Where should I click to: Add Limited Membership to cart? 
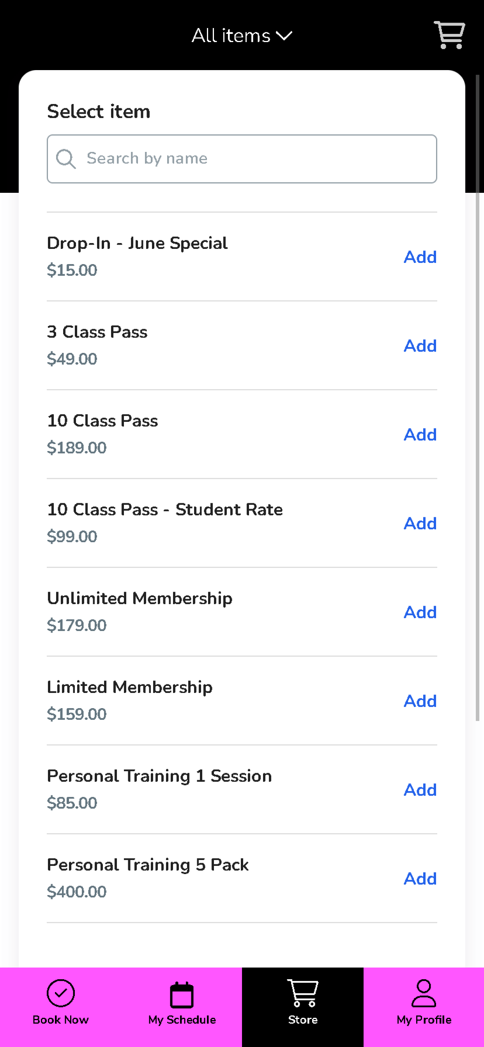pos(420,701)
